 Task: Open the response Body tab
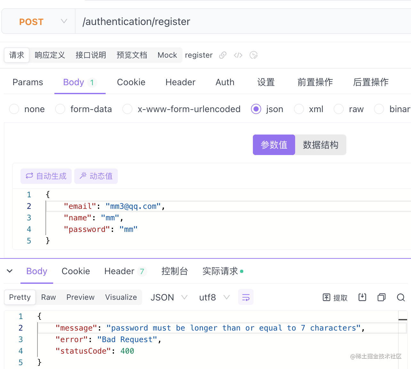[37, 271]
